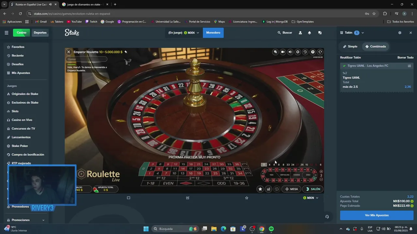Open the support headset icon at bottom
The image size is (417, 234).
[327, 217]
